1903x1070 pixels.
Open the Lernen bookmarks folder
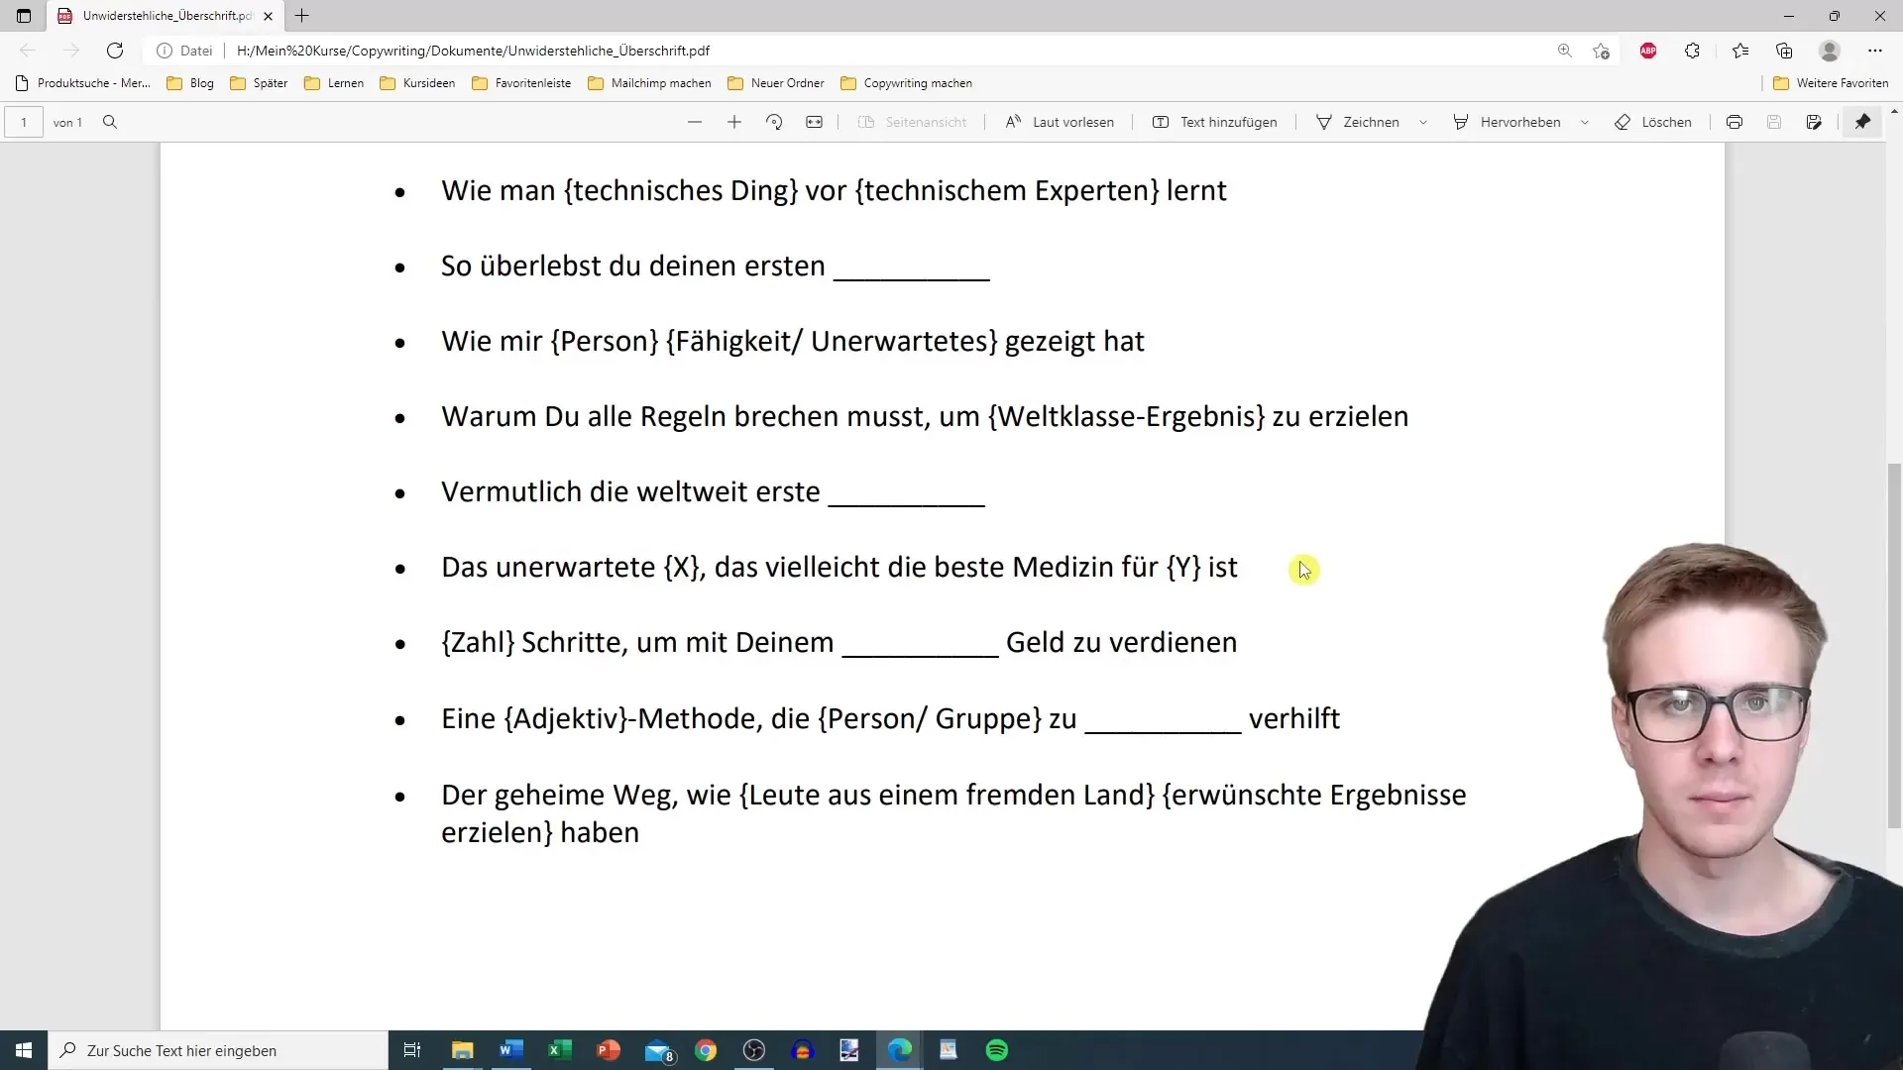(x=334, y=83)
